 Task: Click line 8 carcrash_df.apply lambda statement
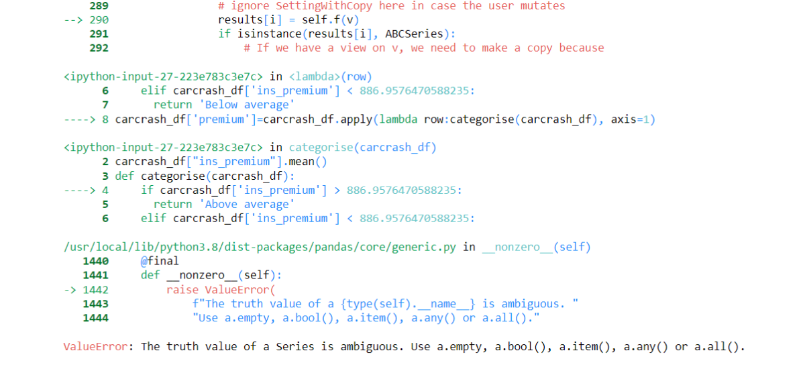click(385, 119)
